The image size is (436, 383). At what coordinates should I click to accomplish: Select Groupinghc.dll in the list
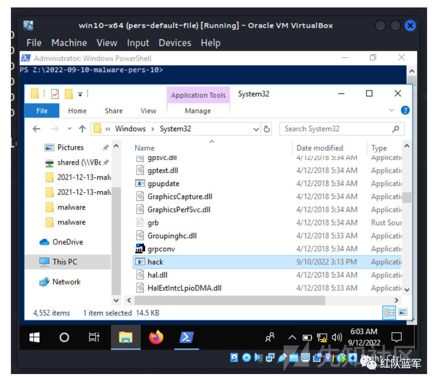point(267,236)
